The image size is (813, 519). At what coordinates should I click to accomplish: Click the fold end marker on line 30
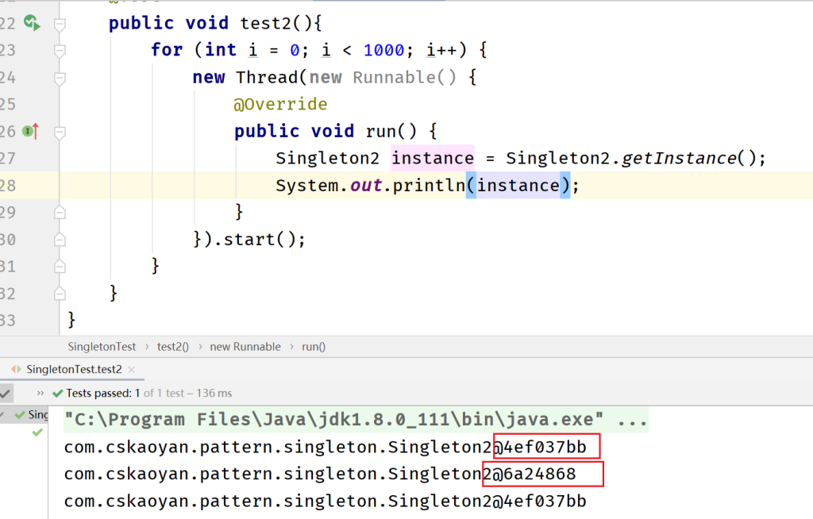[x=60, y=240]
